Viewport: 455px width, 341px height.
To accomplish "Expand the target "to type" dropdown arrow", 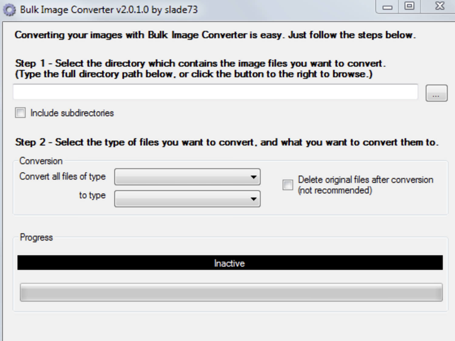I will pyautogui.click(x=253, y=199).
